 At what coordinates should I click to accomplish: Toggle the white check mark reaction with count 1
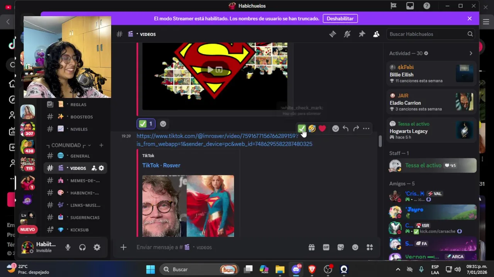146,123
